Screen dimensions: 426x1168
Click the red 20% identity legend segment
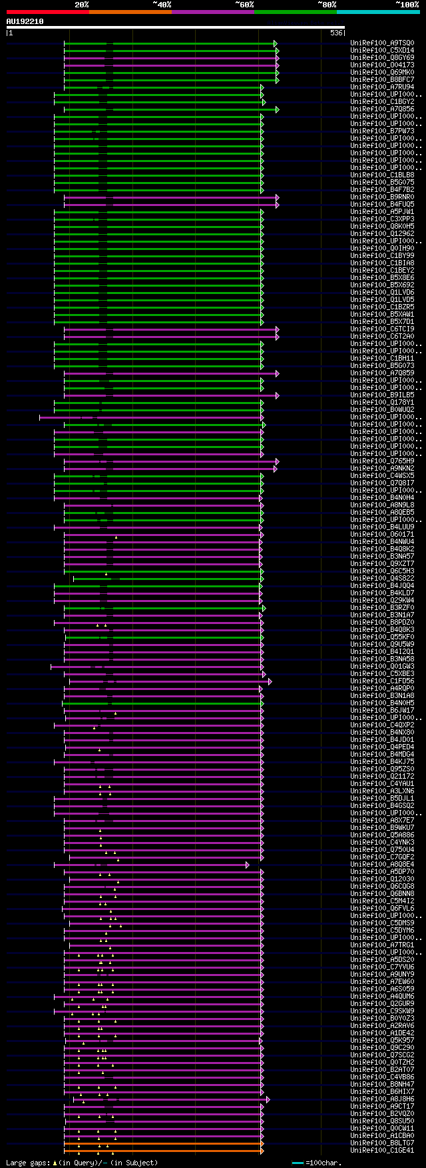click(48, 12)
